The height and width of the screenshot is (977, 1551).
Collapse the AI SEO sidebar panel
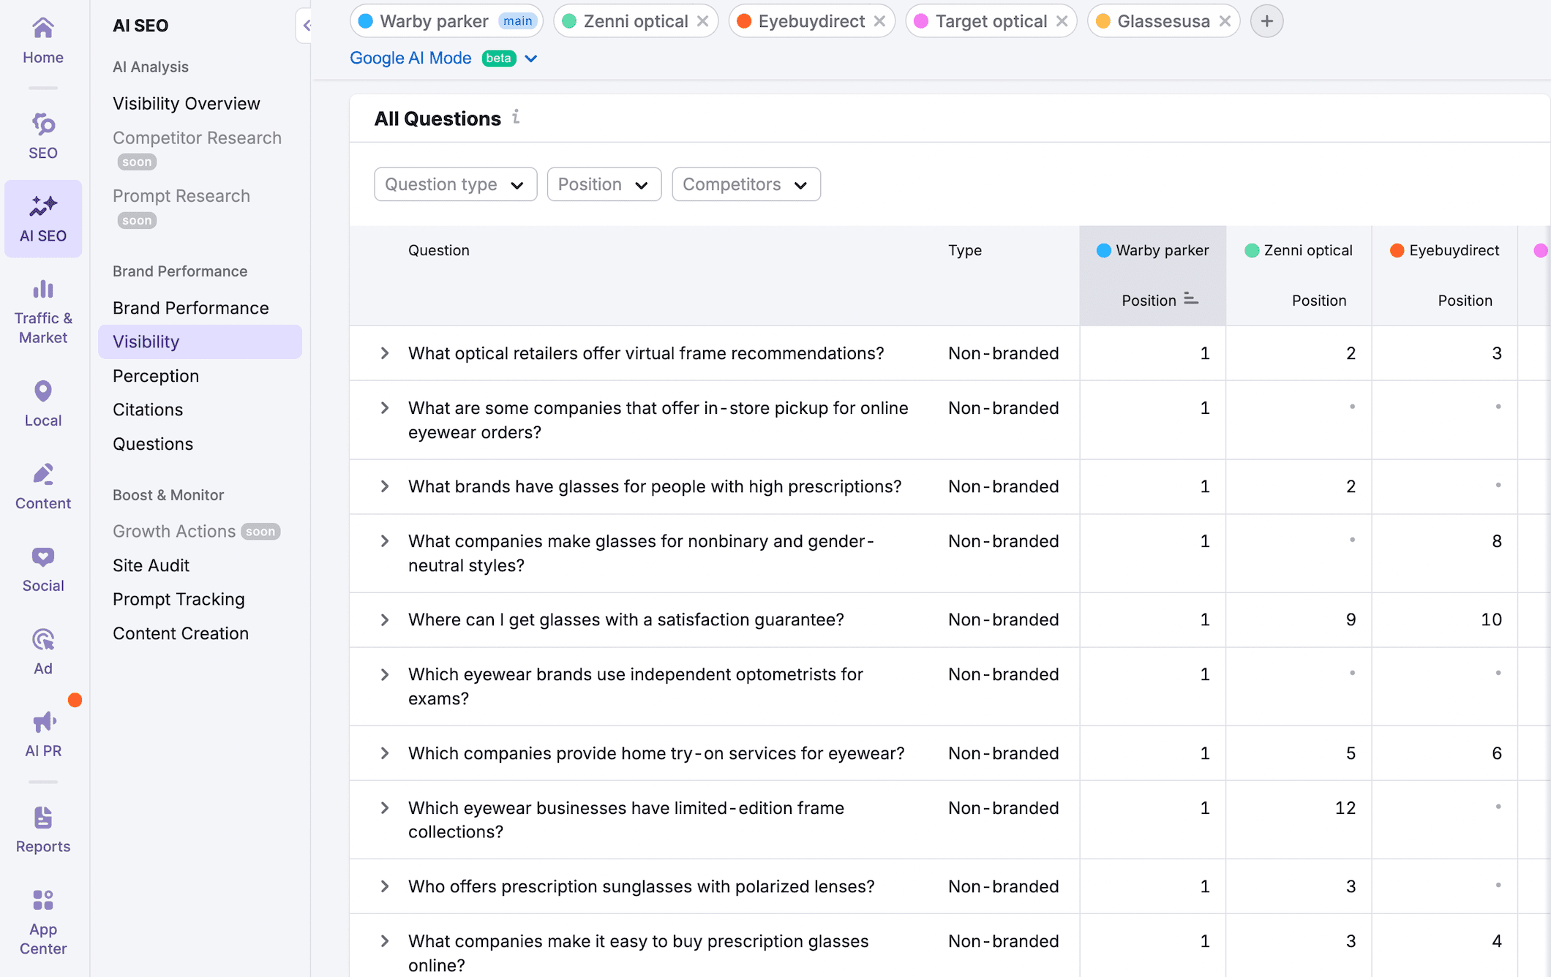pos(305,26)
